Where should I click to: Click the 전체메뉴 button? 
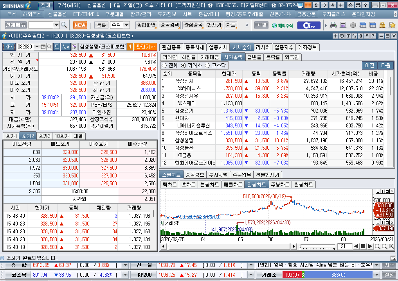point(16,25)
